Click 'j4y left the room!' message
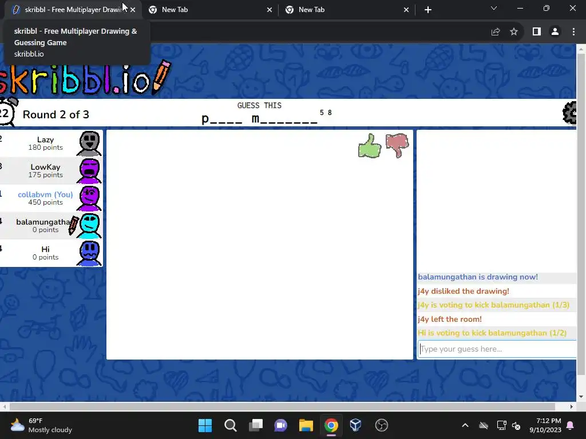This screenshot has height=439, width=586. click(450, 319)
